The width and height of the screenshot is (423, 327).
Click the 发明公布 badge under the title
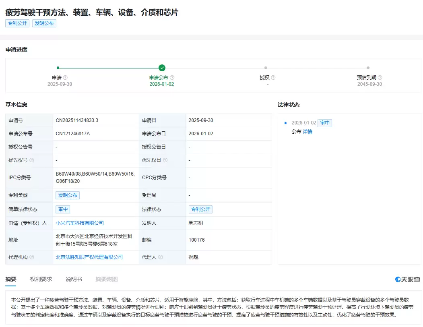click(x=44, y=23)
